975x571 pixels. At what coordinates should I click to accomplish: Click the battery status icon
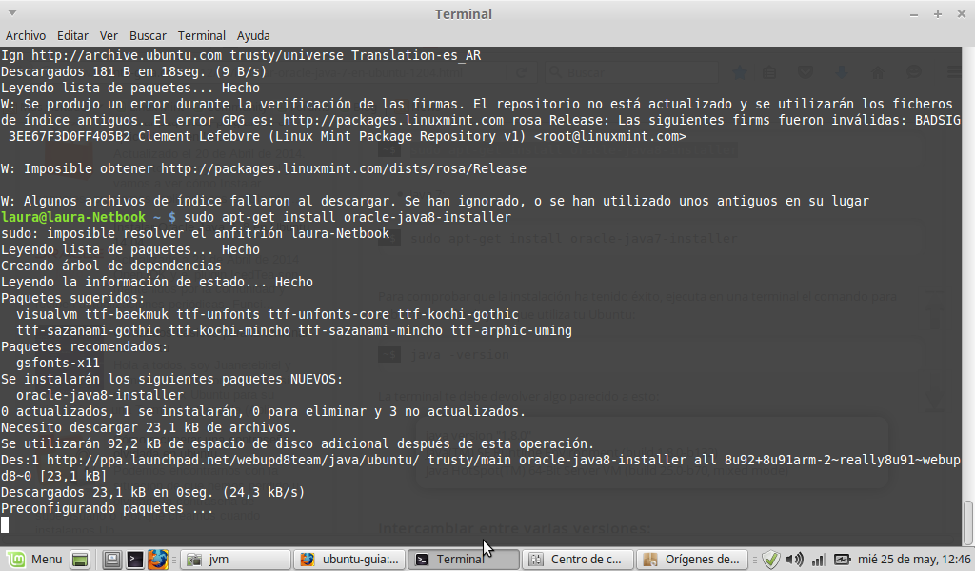(843, 559)
